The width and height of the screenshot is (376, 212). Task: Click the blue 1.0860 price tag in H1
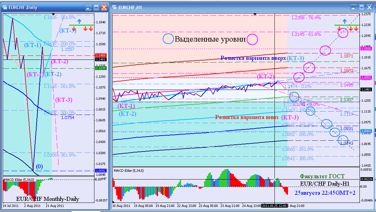point(366,131)
